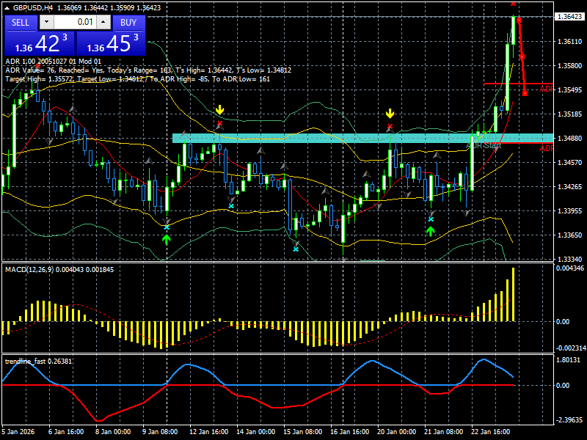587x440 pixels.
Task: Click the 12 Jan 16:00 date label
Action: [x=208, y=431]
